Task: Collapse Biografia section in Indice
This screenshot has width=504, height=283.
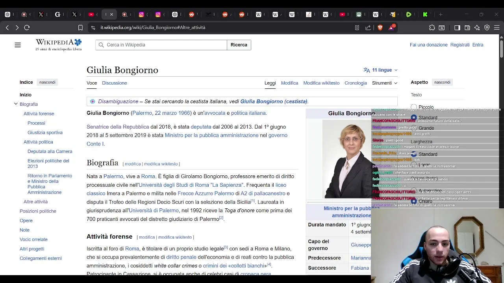Action: (16, 104)
